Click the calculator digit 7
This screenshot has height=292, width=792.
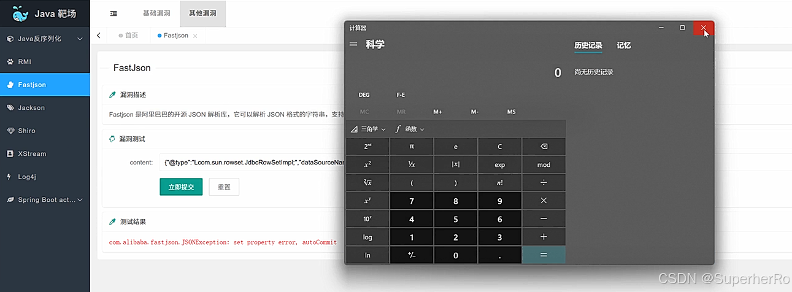412,201
